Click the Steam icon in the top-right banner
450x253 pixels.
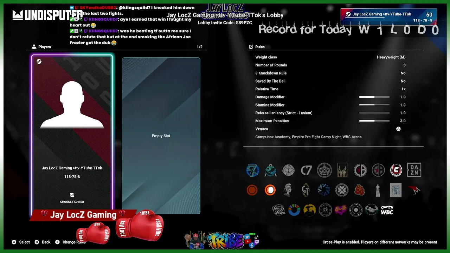(348, 14)
